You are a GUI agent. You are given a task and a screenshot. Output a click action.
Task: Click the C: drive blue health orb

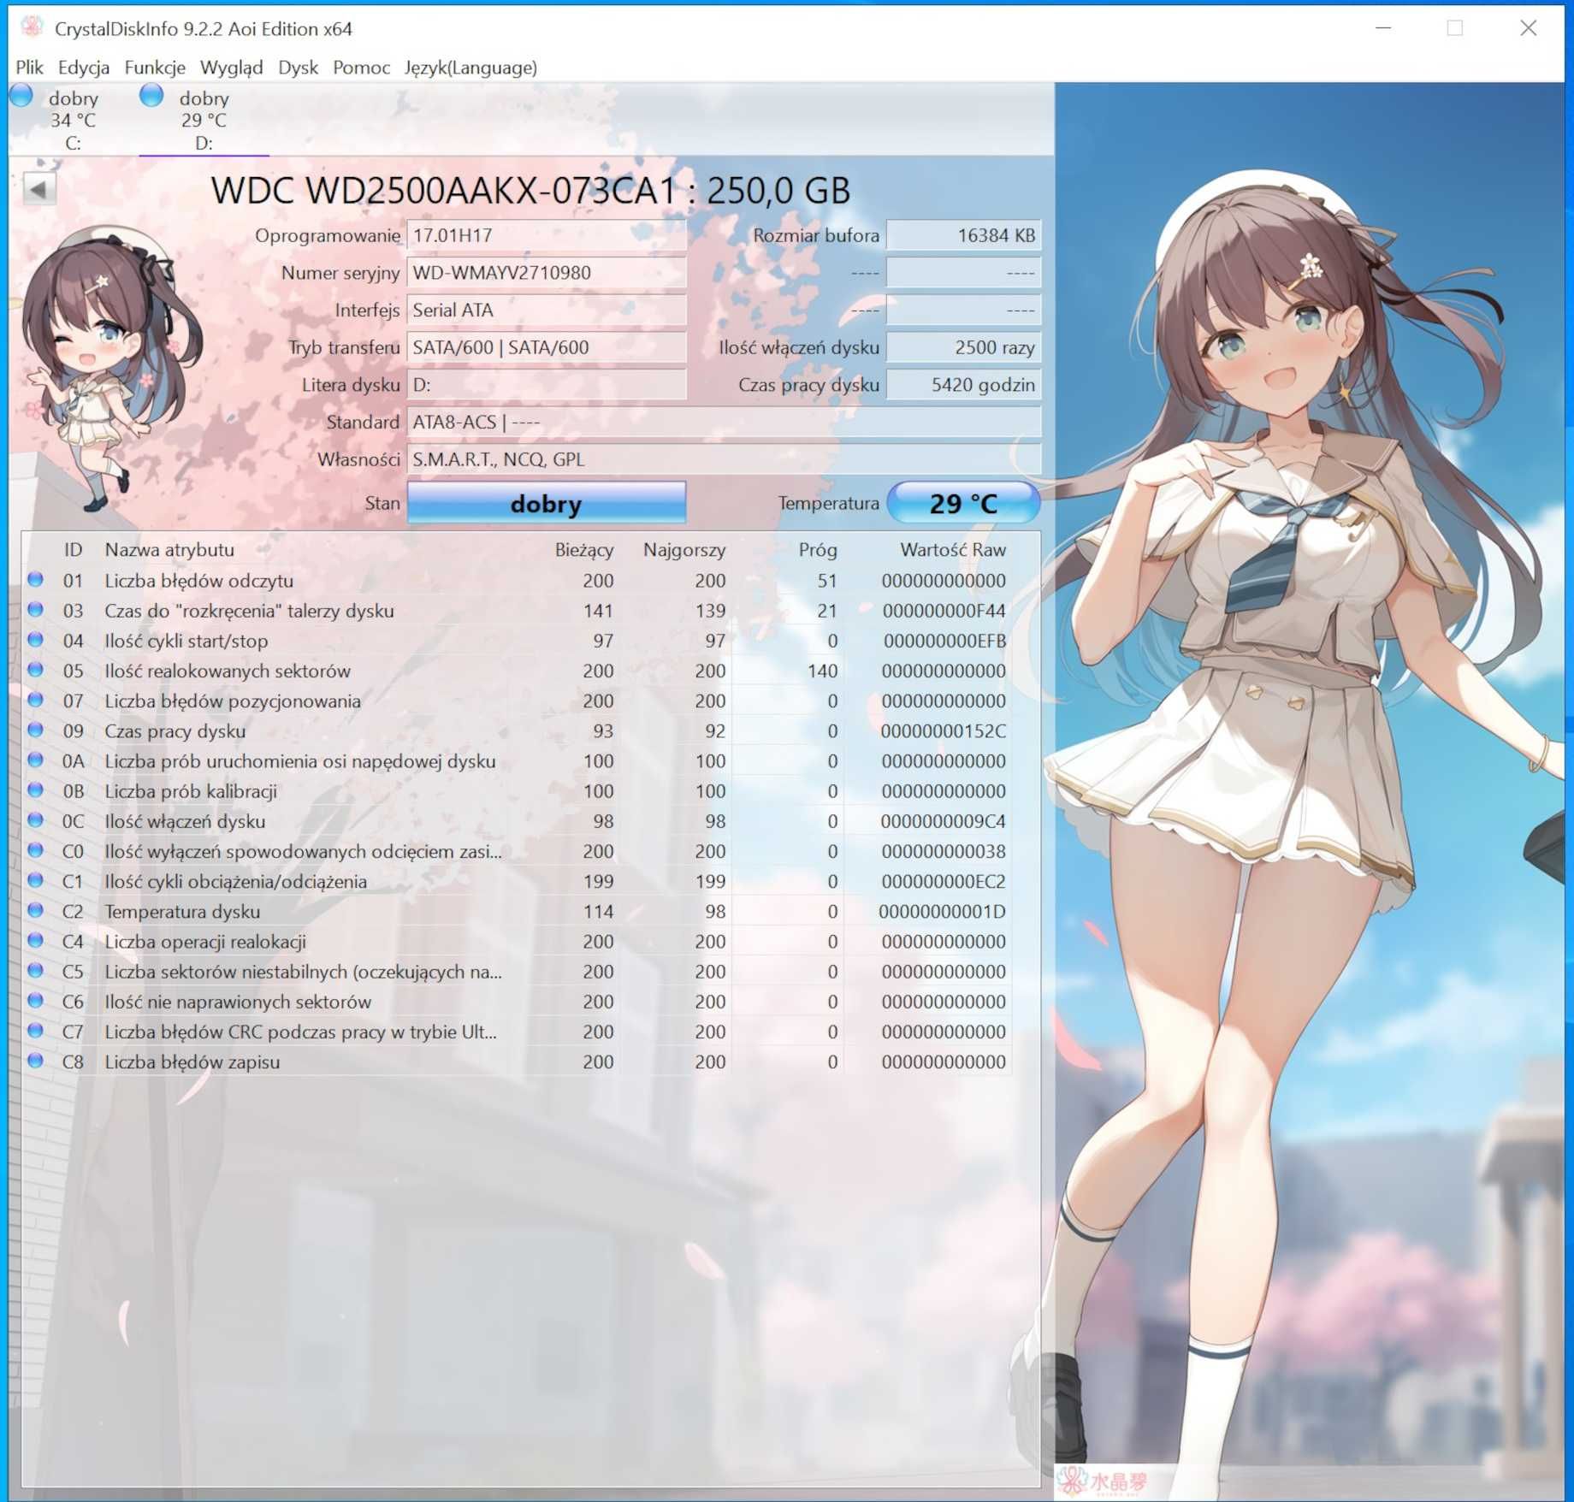point(21,96)
